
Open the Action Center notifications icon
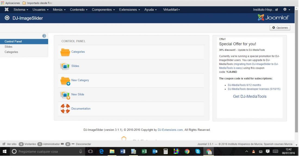tap(267, 151)
